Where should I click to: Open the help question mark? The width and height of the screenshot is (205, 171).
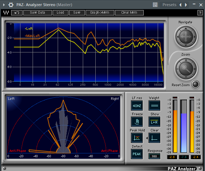200,13
